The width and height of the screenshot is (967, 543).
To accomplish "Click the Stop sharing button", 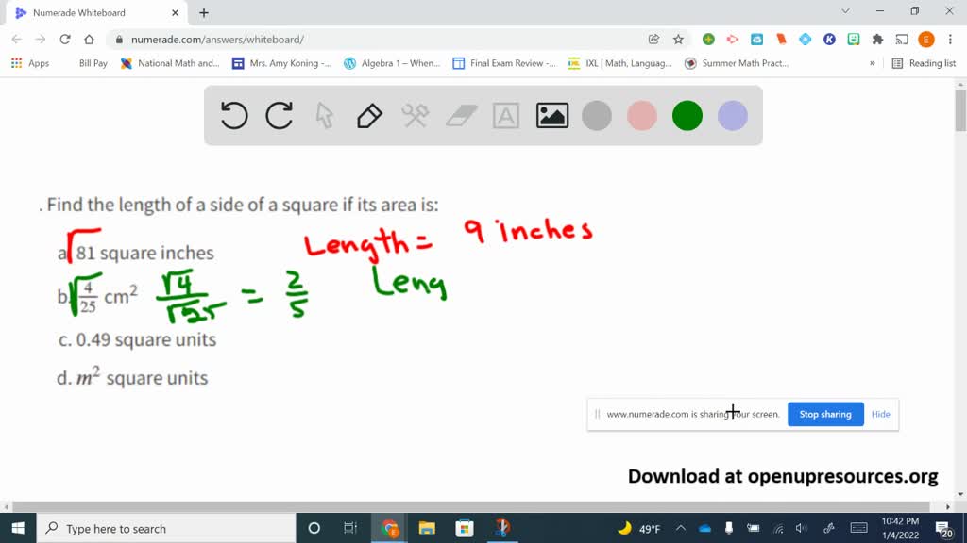I will [x=824, y=414].
